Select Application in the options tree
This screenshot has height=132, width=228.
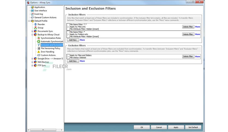40,7
